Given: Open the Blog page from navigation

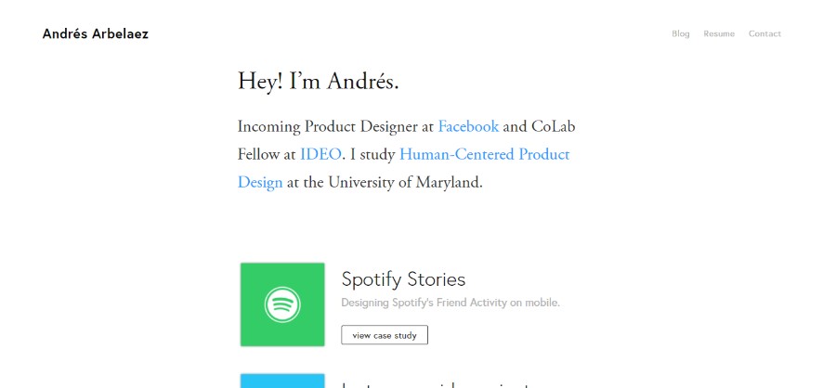Looking at the screenshot, I should coord(680,33).
